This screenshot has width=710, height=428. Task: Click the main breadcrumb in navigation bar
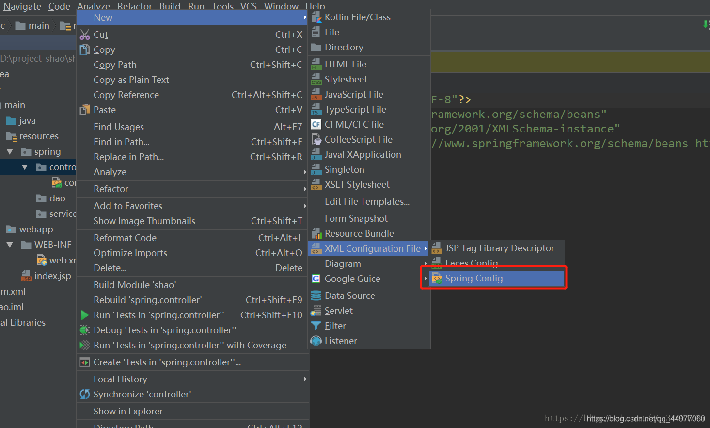32,26
